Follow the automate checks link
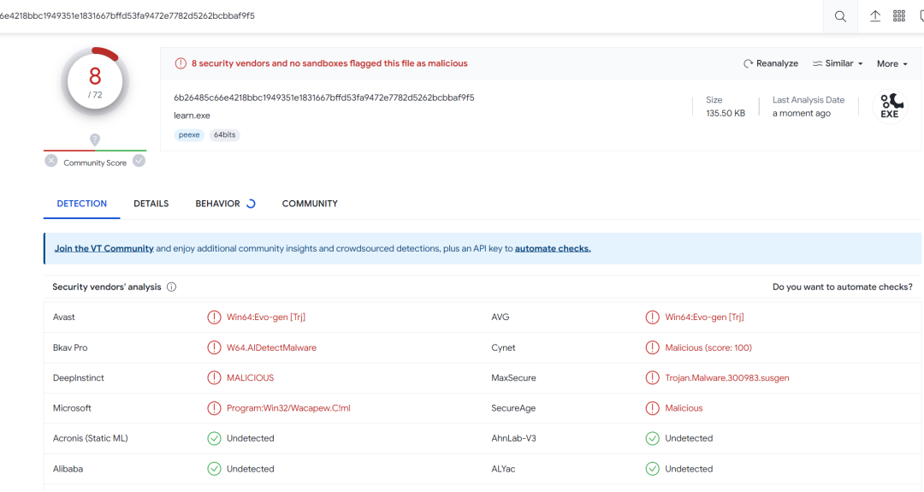The height and width of the screenshot is (492, 924). (553, 249)
